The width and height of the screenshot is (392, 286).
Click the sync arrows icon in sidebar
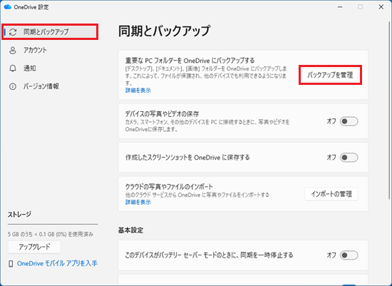pos(13,32)
